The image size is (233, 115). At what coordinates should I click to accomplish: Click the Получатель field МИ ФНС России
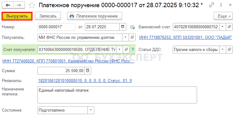pyautogui.click(x=80, y=37)
